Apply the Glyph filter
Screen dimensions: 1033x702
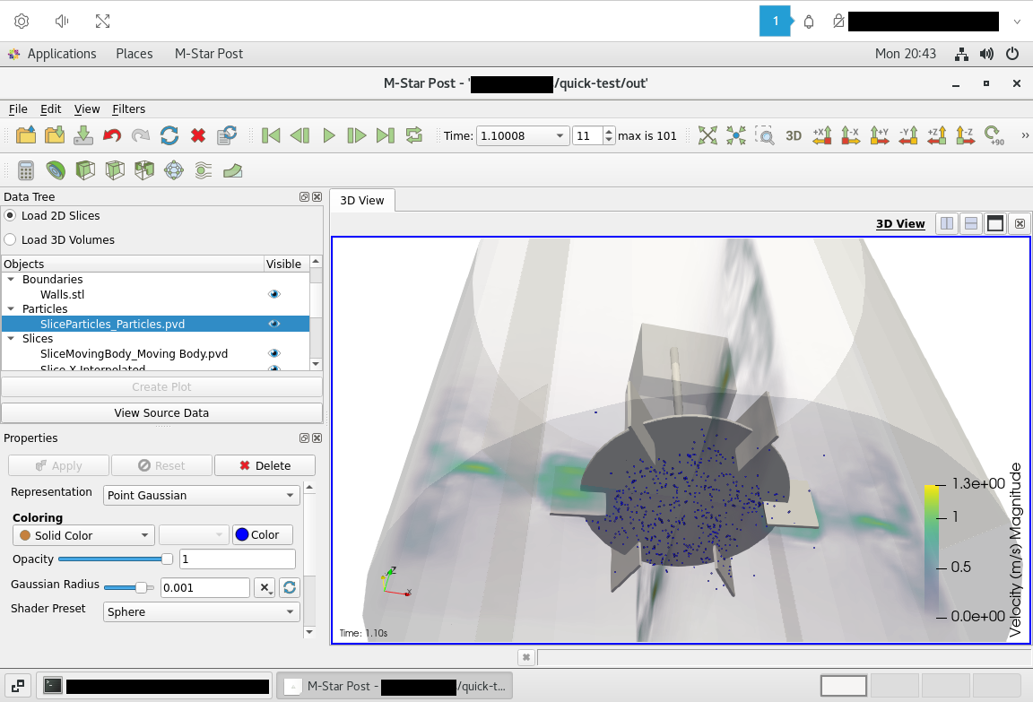(173, 170)
